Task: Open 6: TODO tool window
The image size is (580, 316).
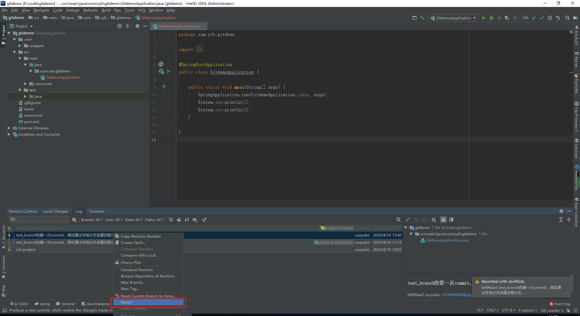Action: coord(19,304)
